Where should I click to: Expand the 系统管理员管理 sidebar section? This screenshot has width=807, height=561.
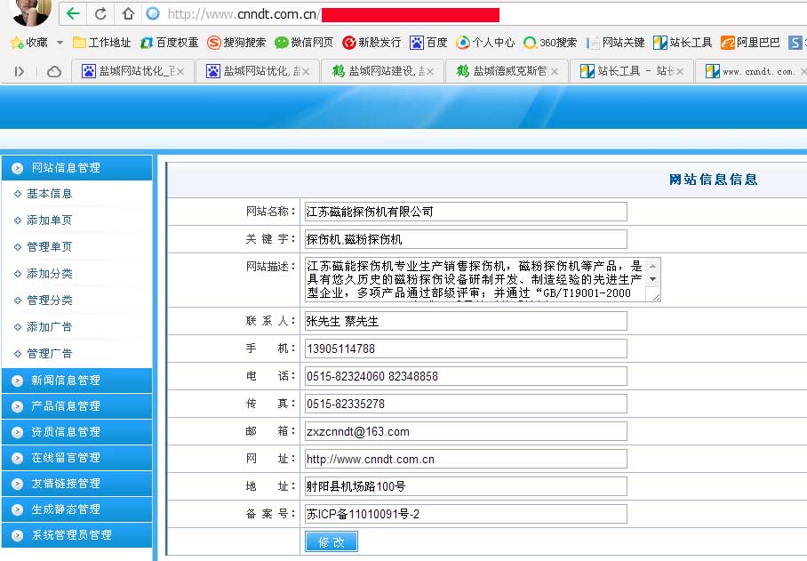click(71, 535)
